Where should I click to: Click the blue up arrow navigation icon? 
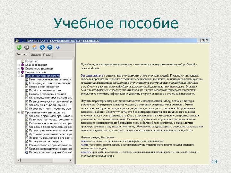50,47
